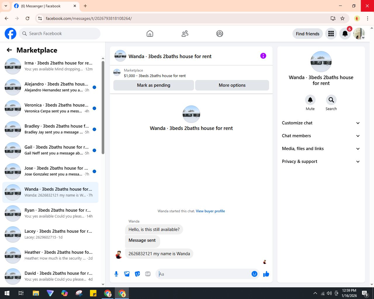Open the View buyer profile link
Image resolution: width=374 pixels, height=299 pixels.
point(210,211)
